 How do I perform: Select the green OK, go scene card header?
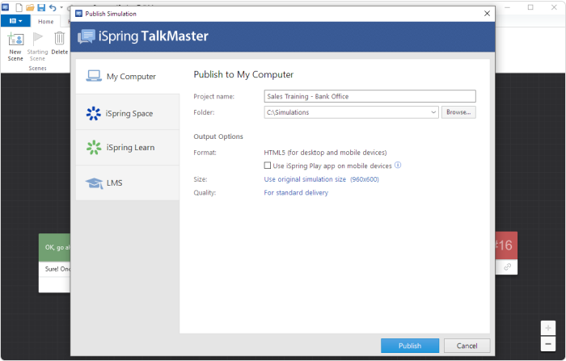pyautogui.click(x=54, y=247)
